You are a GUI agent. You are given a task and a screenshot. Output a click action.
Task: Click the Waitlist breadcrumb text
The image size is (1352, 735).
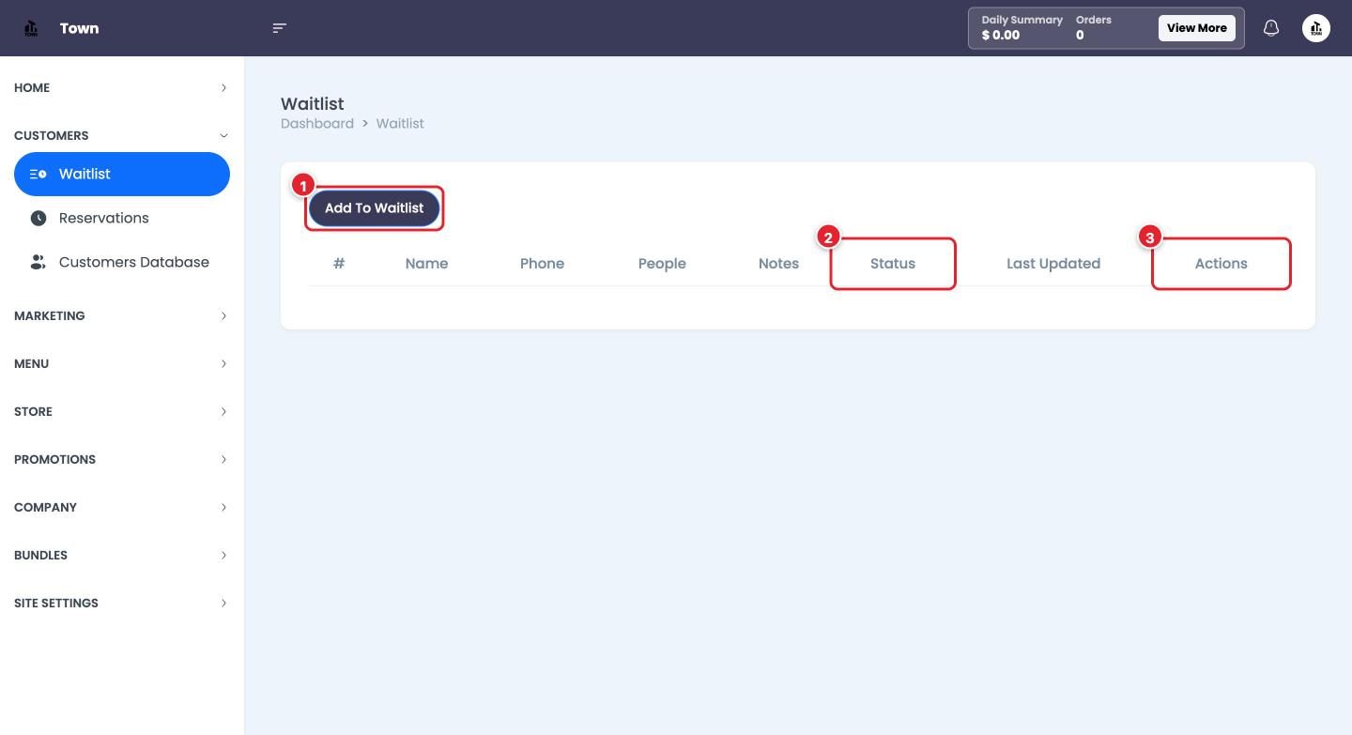click(x=400, y=123)
